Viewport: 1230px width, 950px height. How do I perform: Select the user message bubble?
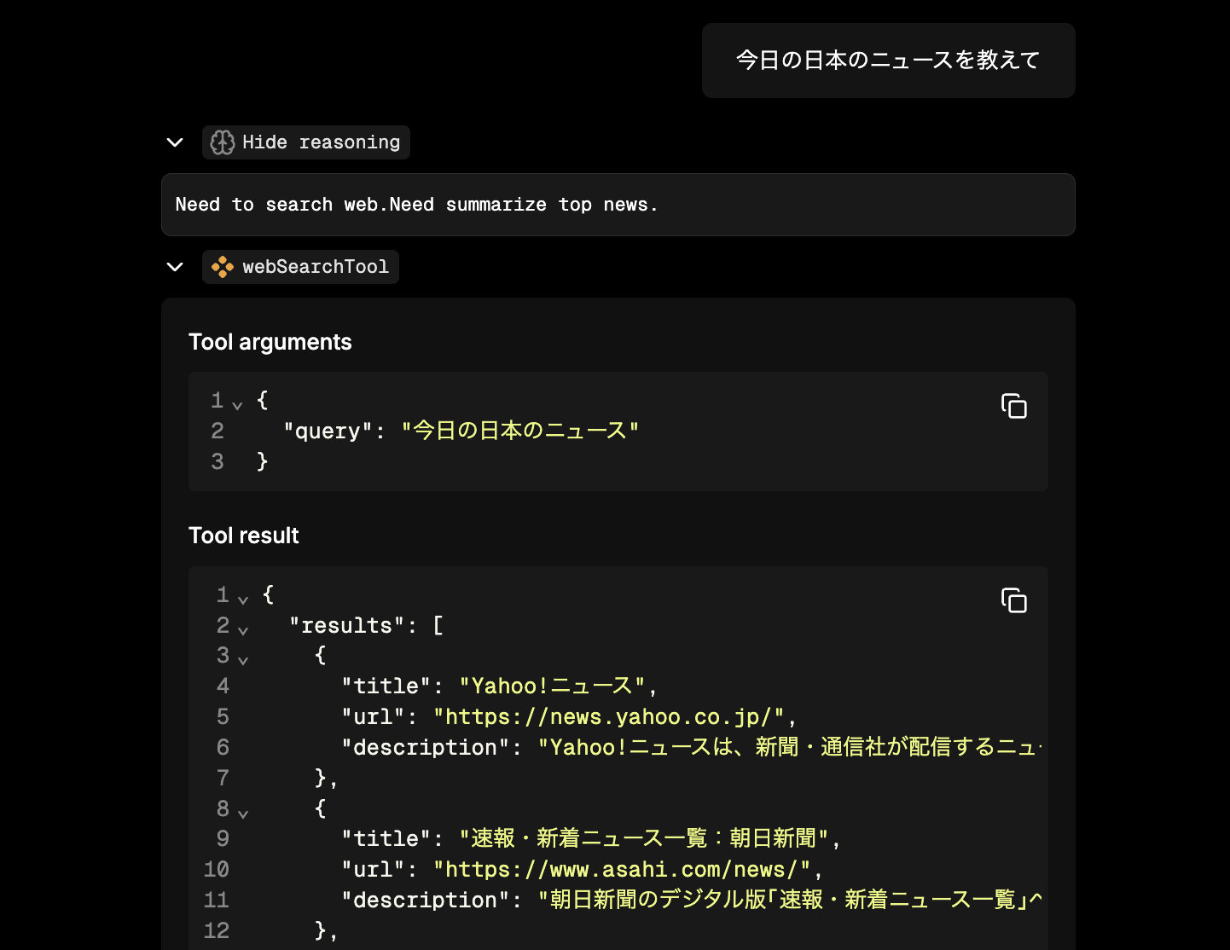pos(887,60)
